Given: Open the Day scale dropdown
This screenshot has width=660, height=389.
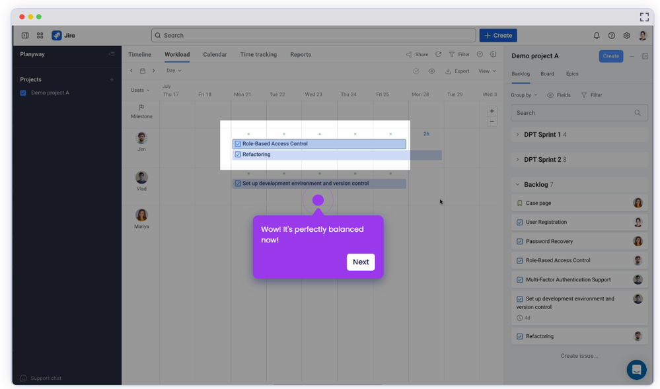Looking at the screenshot, I should (174, 71).
